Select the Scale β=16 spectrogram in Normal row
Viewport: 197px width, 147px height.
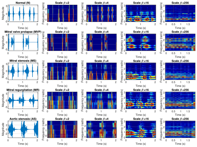tap(141, 13)
